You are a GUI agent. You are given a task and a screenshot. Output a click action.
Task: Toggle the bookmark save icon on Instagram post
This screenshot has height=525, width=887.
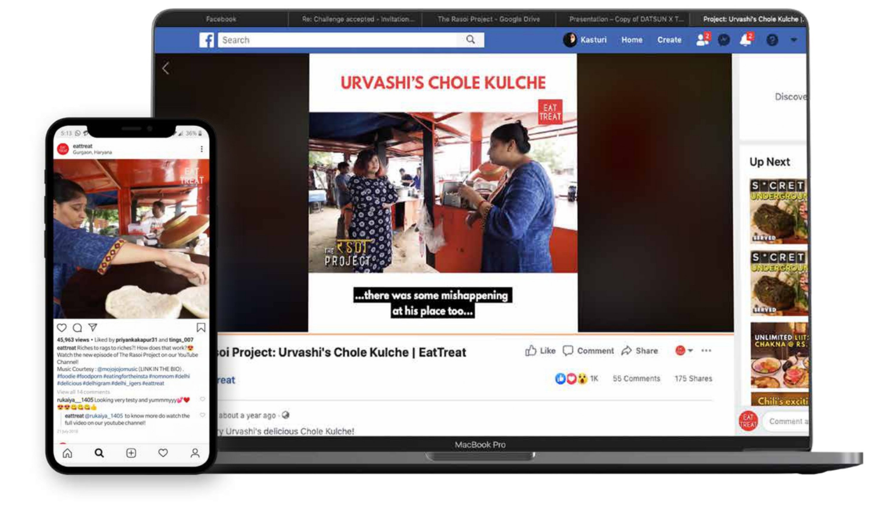pos(201,328)
